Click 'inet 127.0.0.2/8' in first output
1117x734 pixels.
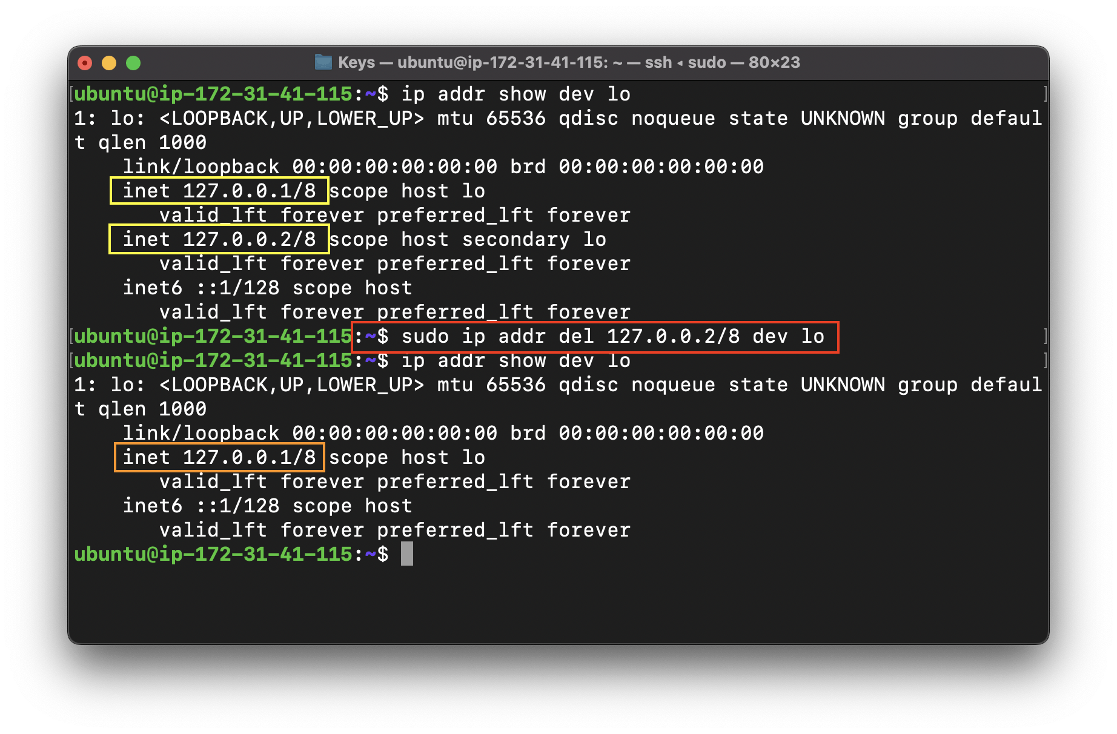coord(219,240)
